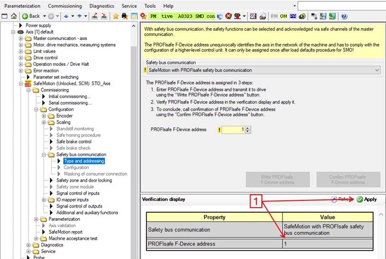Click the second PRR parameter save icon
Screen dimensions: 386x259
tap(104, 16)
